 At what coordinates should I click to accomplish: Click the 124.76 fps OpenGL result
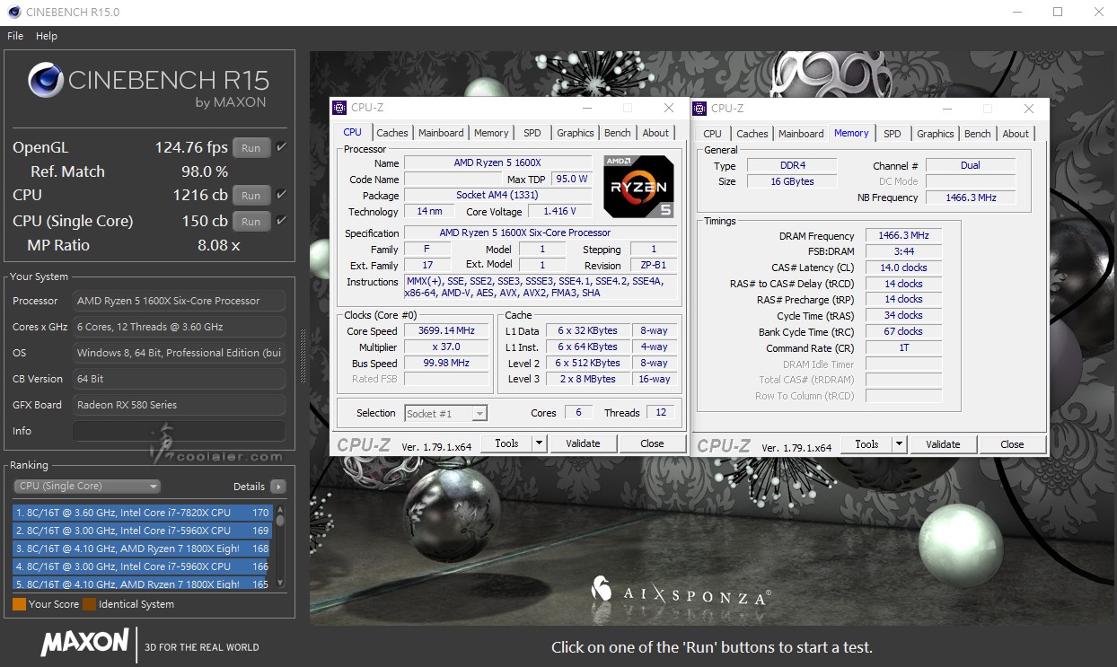click(192, 147)
